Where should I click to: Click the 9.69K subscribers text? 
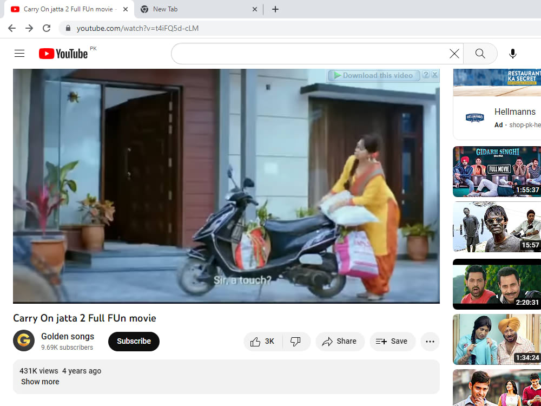pos(67,348)
